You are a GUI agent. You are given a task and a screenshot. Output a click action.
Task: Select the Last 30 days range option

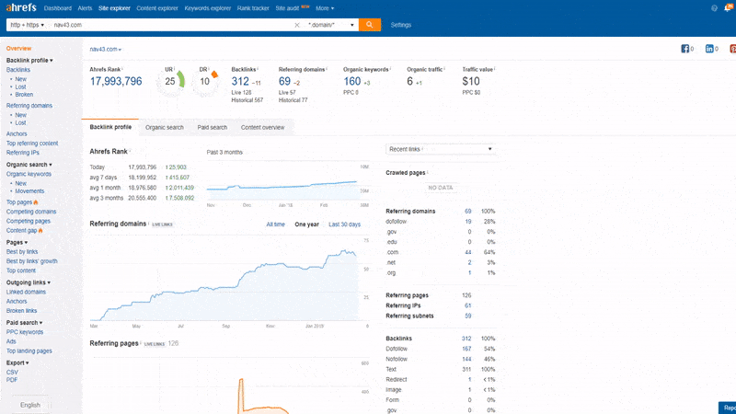click(344, 224)
